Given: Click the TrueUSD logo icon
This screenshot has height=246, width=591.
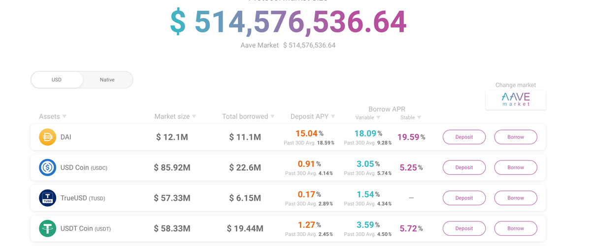Looking at the screenshot, I should coord(48,198).
